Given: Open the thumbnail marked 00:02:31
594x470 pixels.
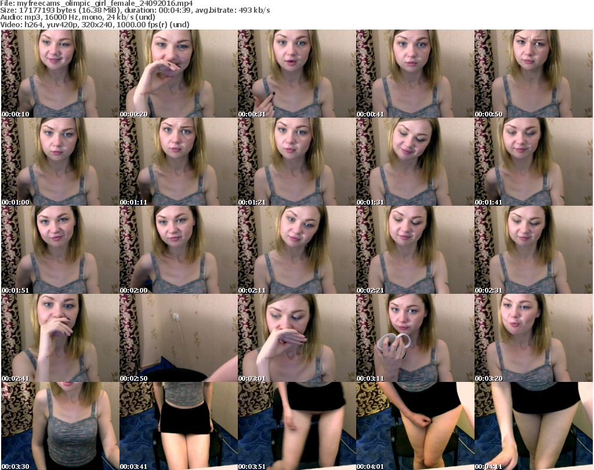Looking at the screenshot, I should coord(533,250).
